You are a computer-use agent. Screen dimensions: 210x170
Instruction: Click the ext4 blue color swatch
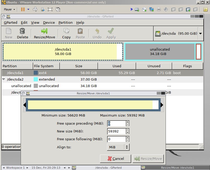pyautogui.click(x=36, y=73)
